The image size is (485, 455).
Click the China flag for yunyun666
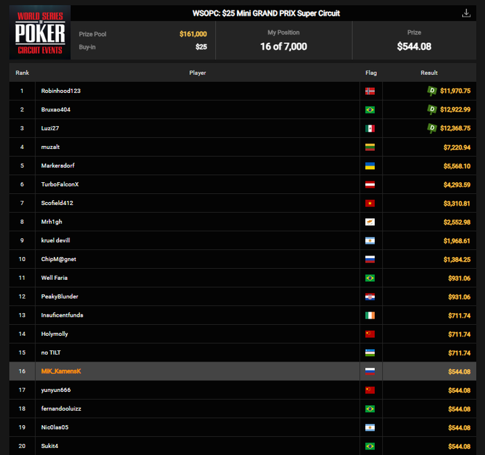pyautogui.click(x=370, y=390)
